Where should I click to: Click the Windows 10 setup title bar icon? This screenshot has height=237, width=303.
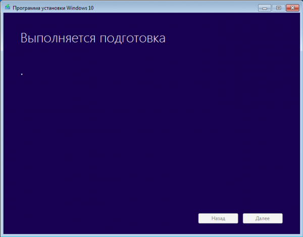[8, 7]
